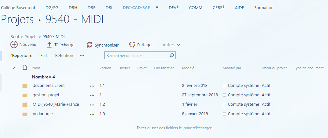Click the file type column icon
This screenshot has width=328, height=138.
coord(25,68)
